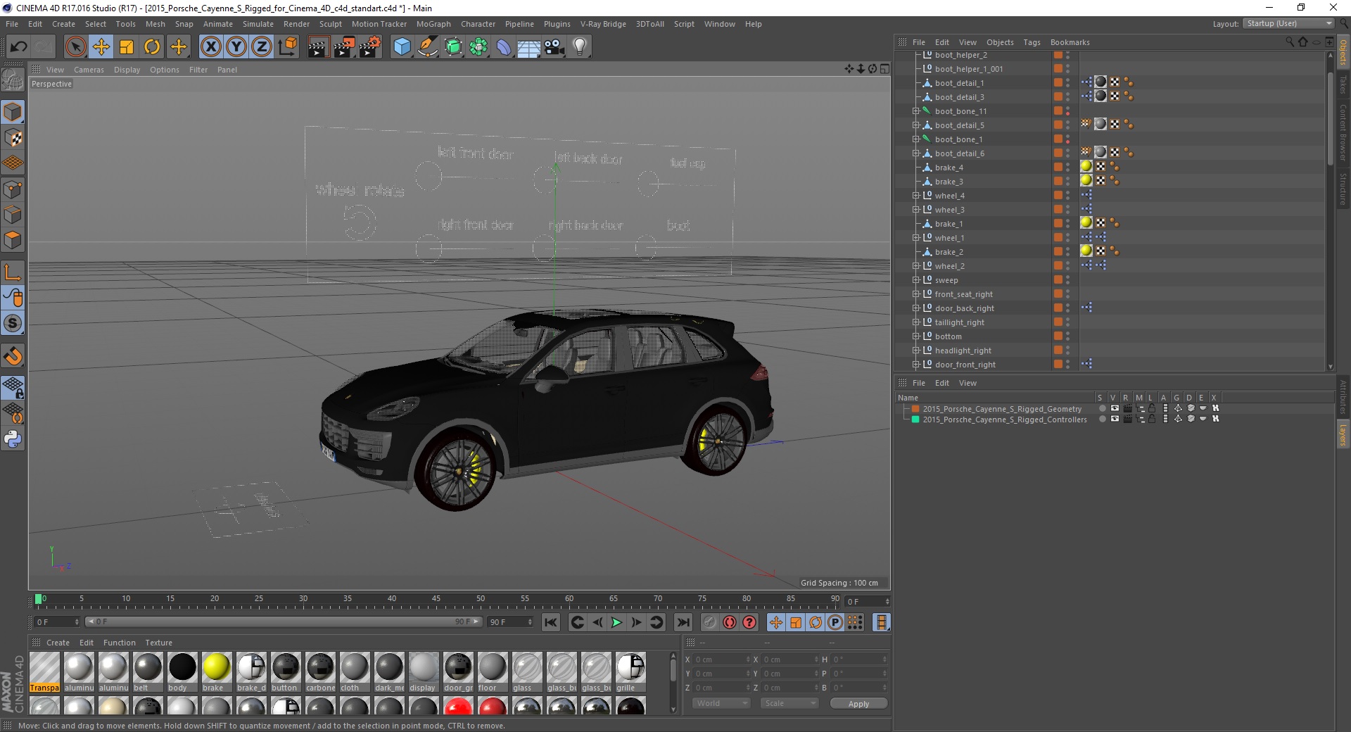
Task: Add a deformer object icon
Action: [x=504, y=47]
